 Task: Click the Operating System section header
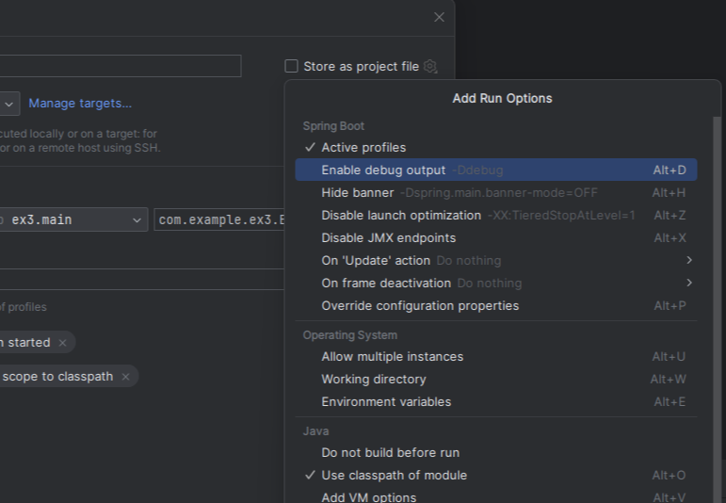350,335
